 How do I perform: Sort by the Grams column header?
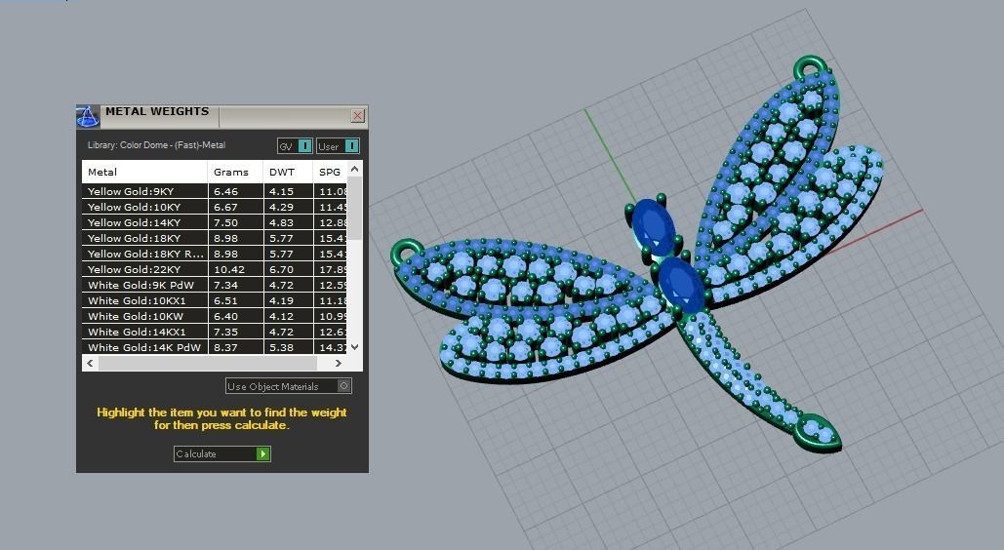click(236, 172)
